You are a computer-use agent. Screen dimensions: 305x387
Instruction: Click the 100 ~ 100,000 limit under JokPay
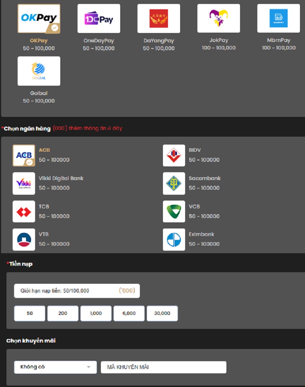(x=219, y=48)
